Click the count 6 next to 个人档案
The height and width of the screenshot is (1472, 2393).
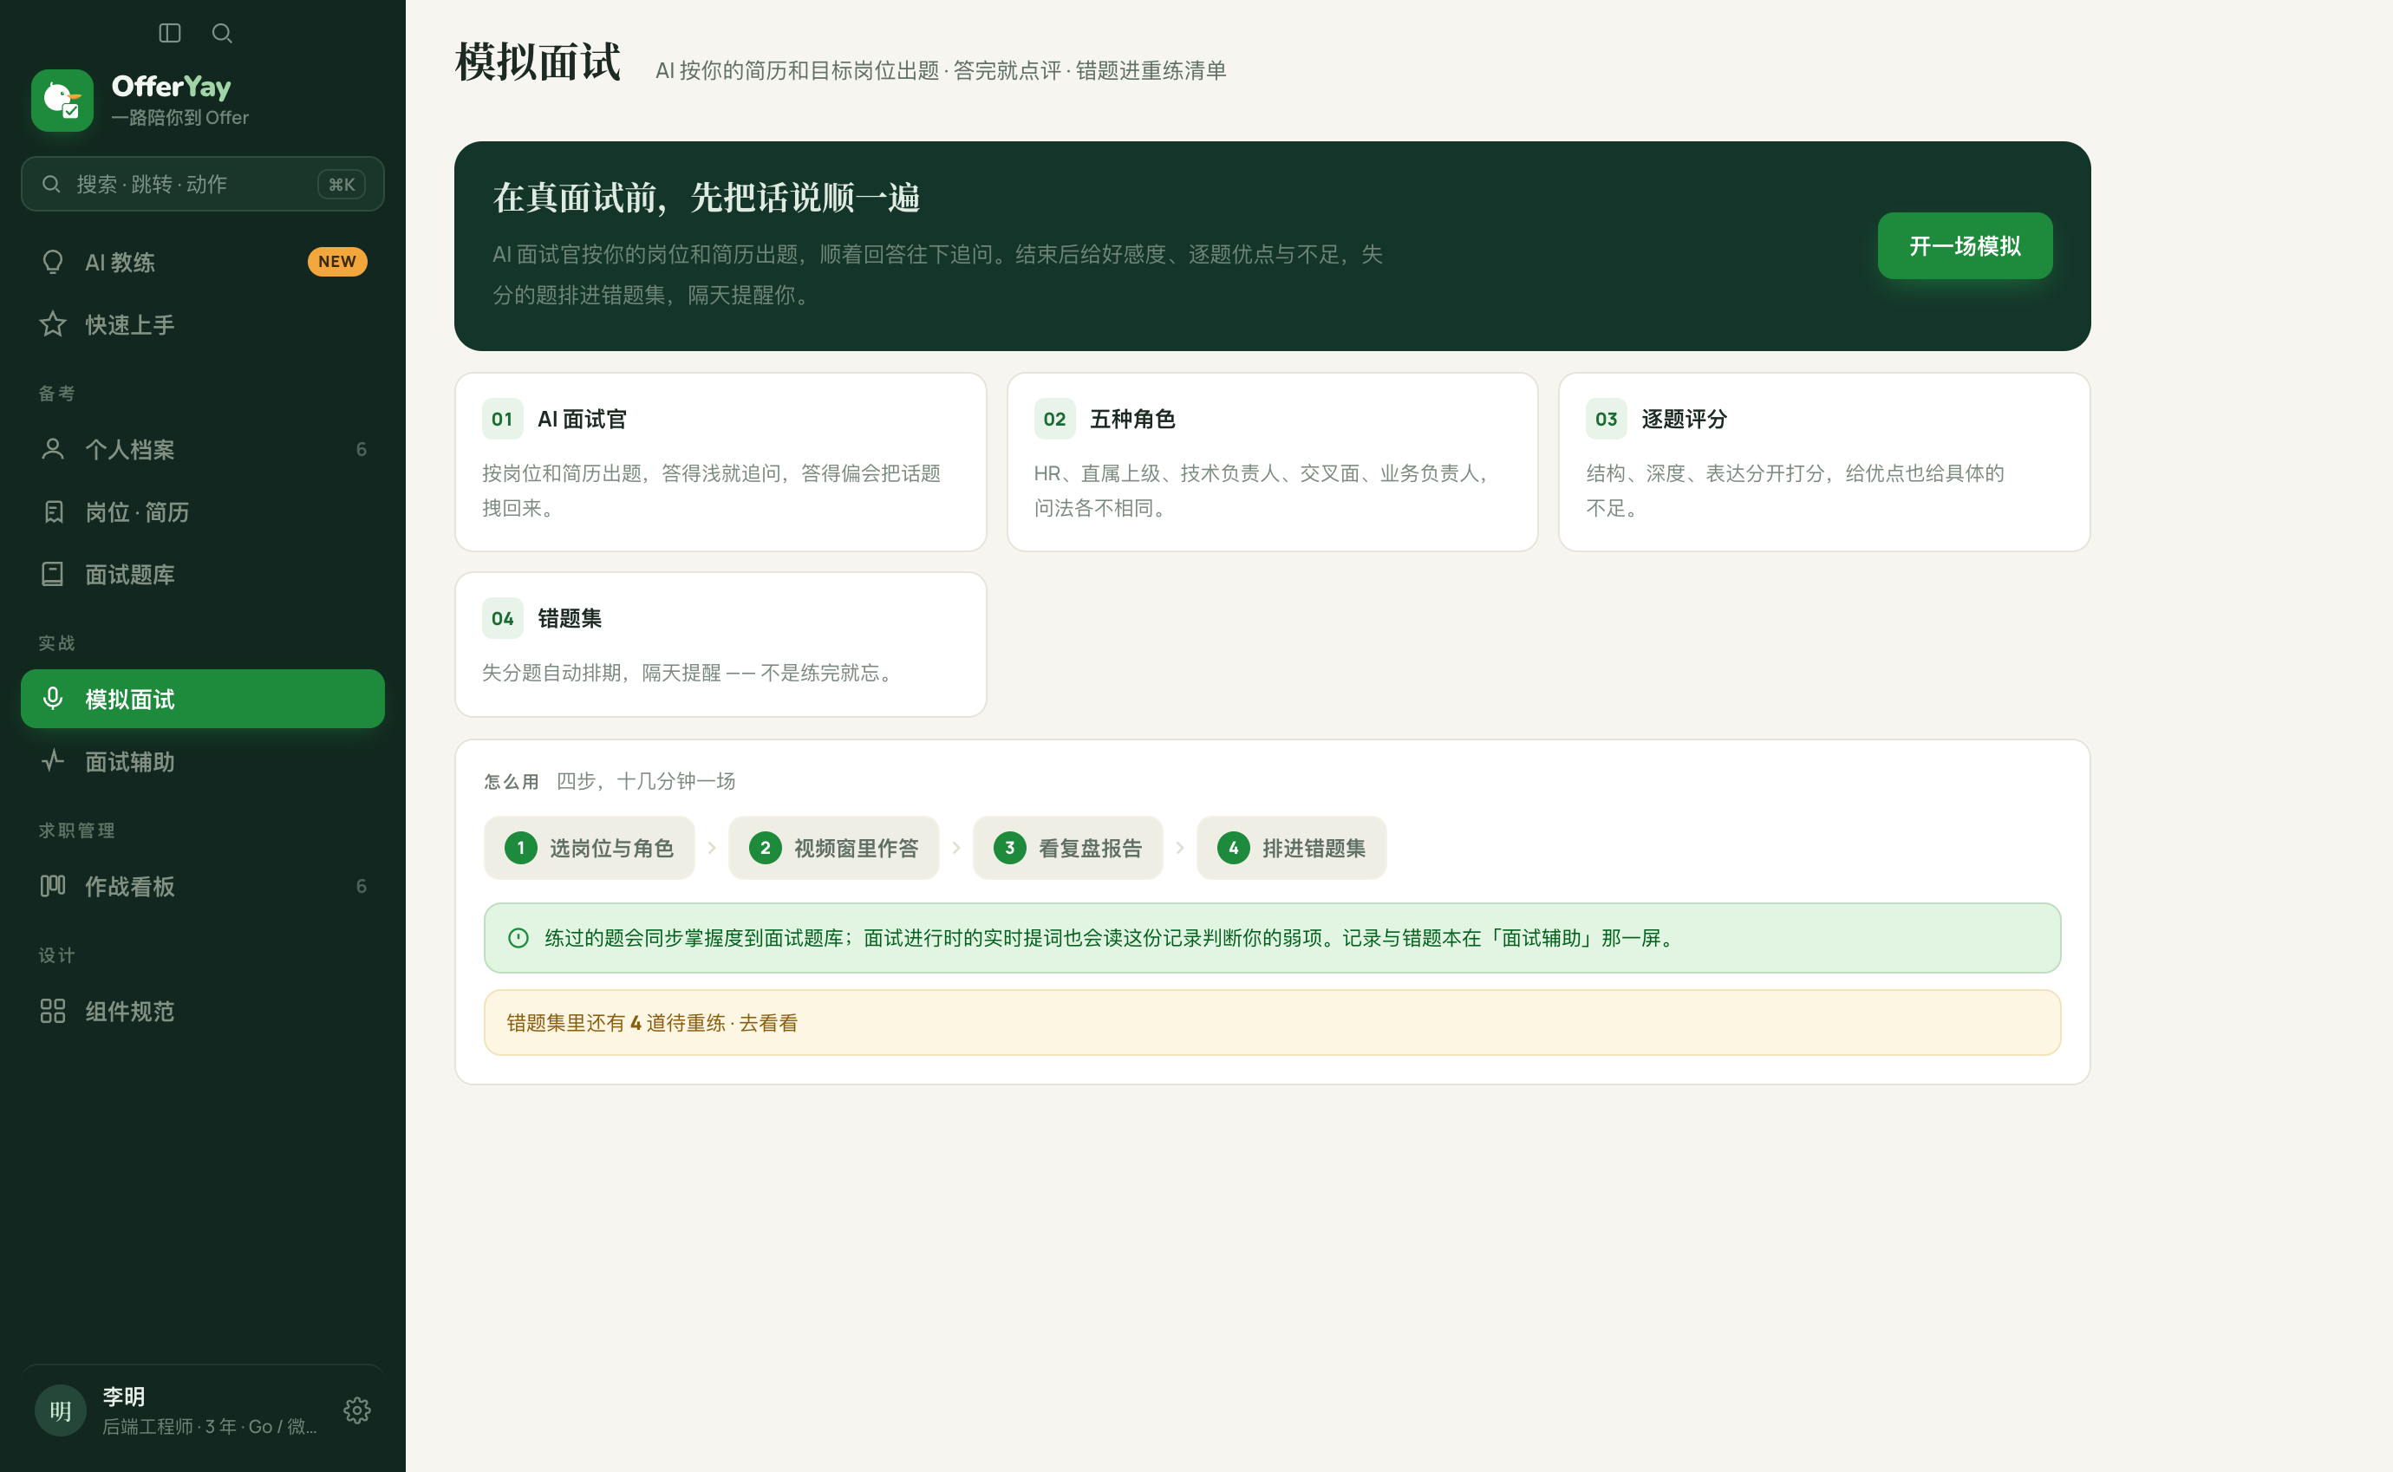coord(362,449)
